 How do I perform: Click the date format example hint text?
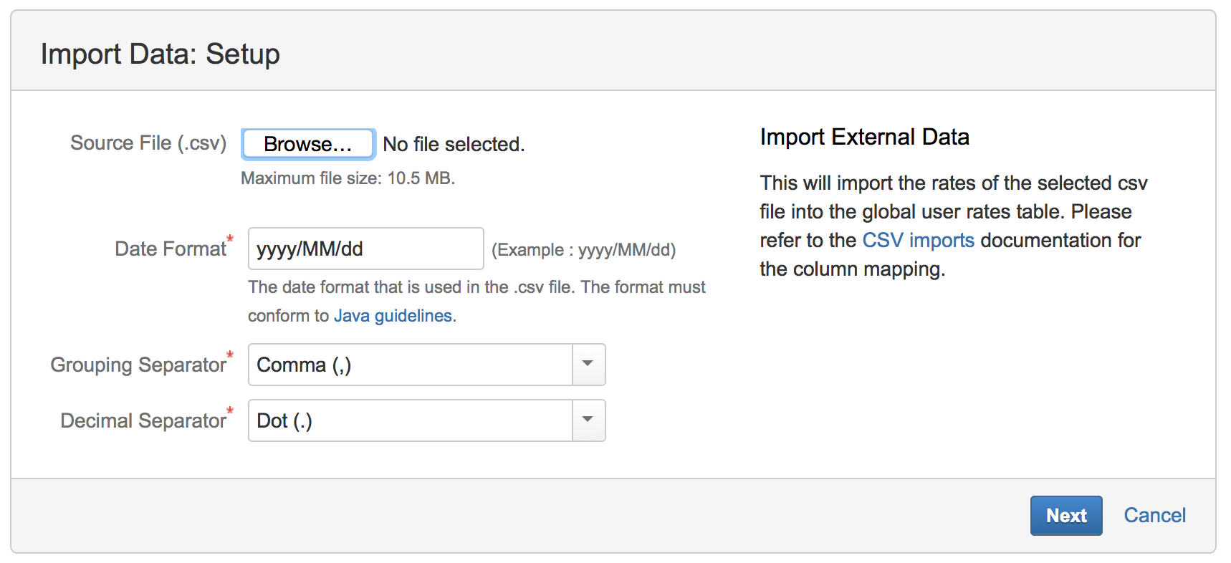[583, 250]
